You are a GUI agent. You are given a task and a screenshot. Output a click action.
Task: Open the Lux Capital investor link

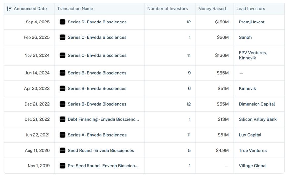(250, 135)
